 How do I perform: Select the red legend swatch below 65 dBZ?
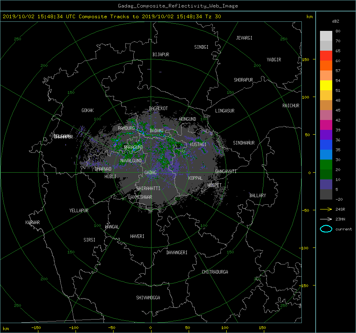coord(326,56)
